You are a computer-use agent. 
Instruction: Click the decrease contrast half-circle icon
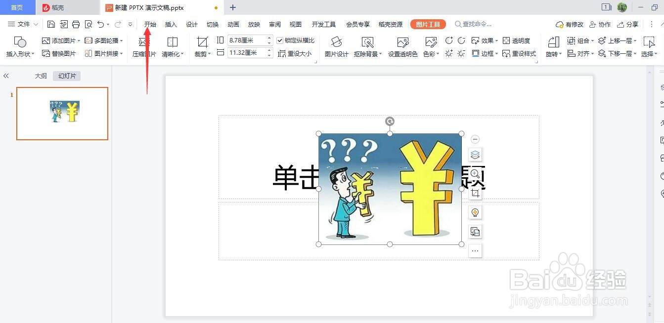pyautogui.click(x=461, y=40)
